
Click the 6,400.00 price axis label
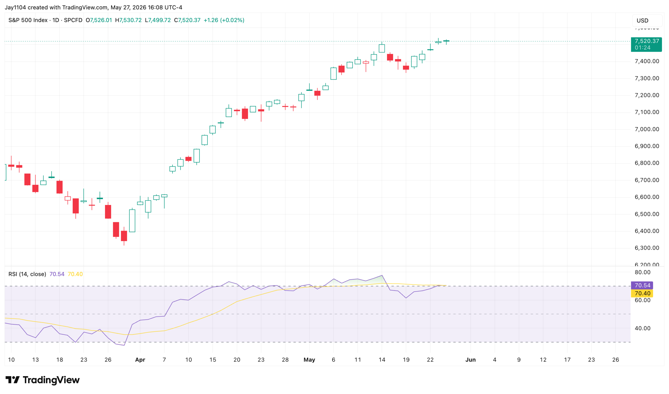[647, 231]
